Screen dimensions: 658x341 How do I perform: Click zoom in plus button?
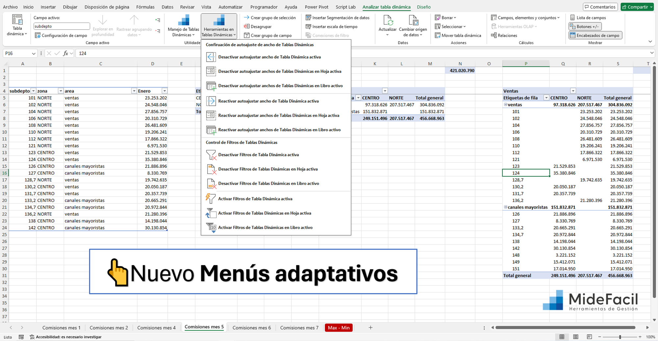point(640,337)
